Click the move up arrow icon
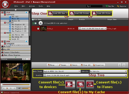 [120, 65]
